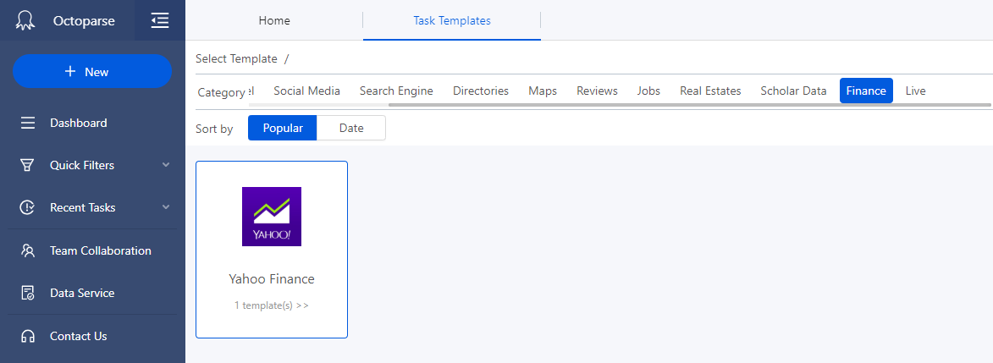Click the Quick Filters funnel icon

pos(27,165)
